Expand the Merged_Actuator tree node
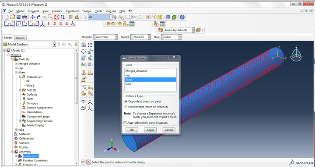Image resolution: width=315 pixels, height=167 pixels. pyautogui.click(x=16, y=64)
